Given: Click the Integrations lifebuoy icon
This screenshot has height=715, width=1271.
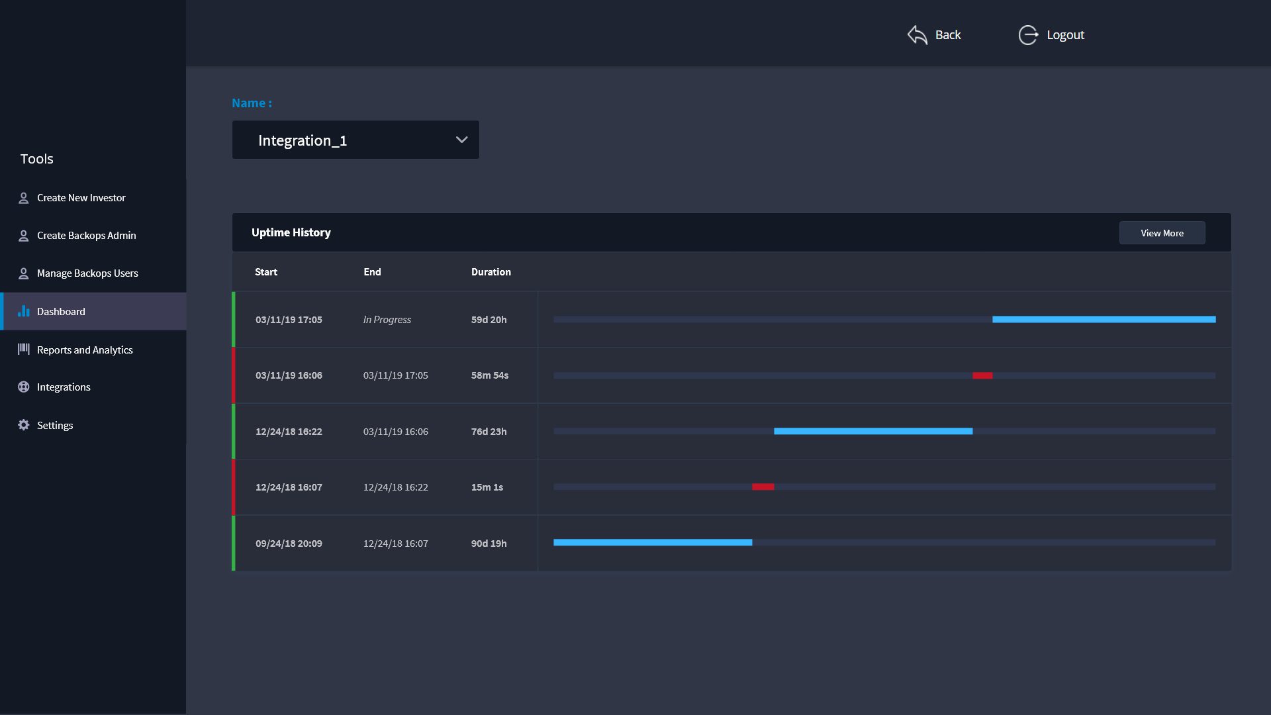Looking at the screenshot, I should coord(24,387).
